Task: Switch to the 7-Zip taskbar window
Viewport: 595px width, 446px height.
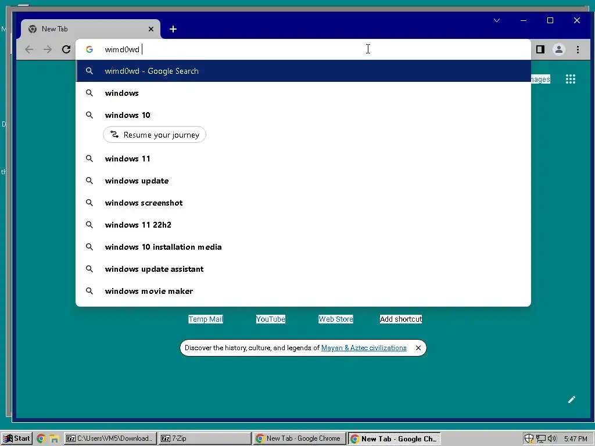Action: [x=205, y=438]
